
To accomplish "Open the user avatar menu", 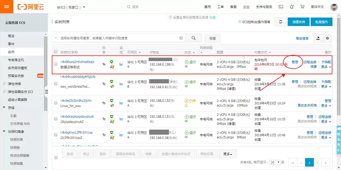I will [334, 7].
